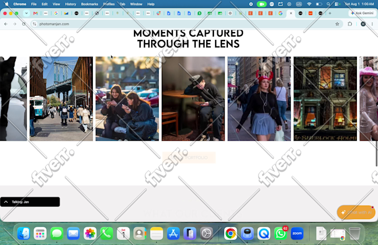Open the photo of two women on phones
Screen dimensions: 378x245
(127, 99)
